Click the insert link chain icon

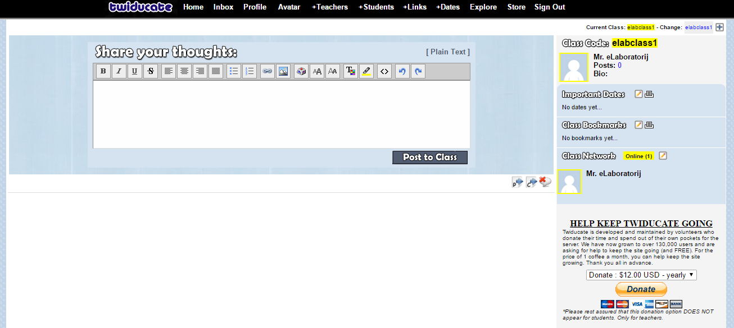coord(268,71)
